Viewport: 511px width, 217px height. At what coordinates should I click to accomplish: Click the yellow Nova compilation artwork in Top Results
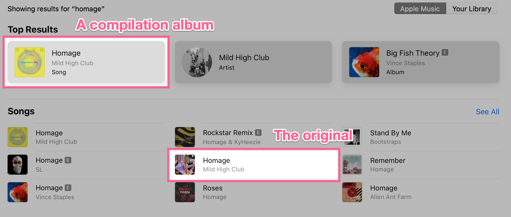click(x=30, y=62)
